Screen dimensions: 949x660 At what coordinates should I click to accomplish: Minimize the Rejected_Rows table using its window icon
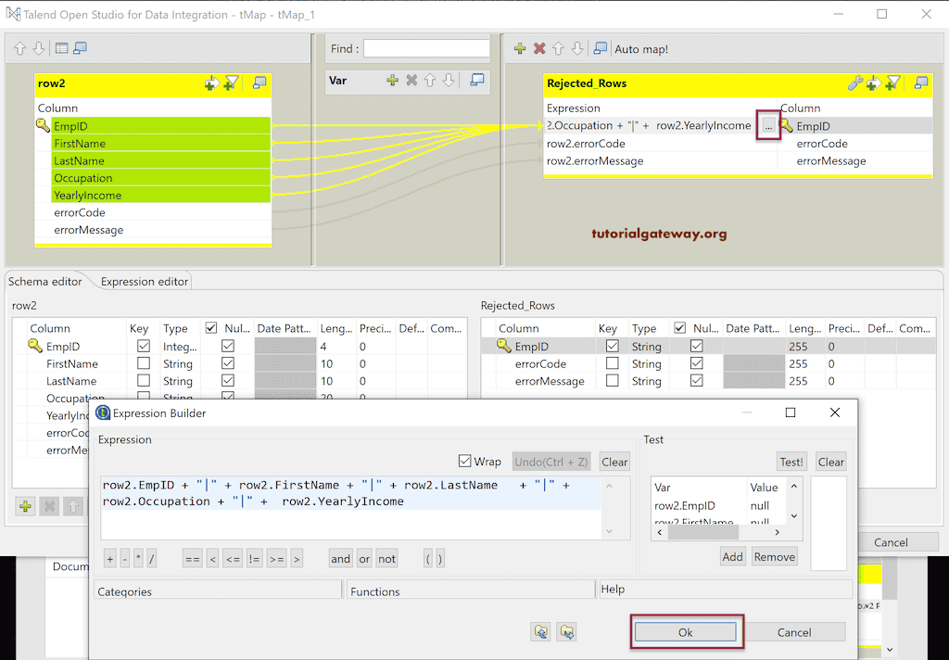pyautogui.click(x=920, y=83)
